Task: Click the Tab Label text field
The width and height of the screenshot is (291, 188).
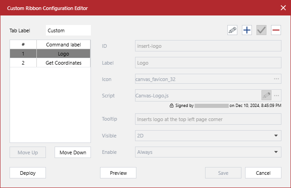Action: click(68, 30)
